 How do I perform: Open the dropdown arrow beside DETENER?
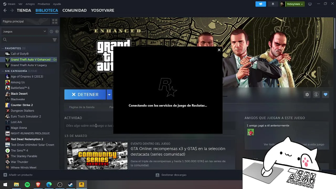point(109,94)
